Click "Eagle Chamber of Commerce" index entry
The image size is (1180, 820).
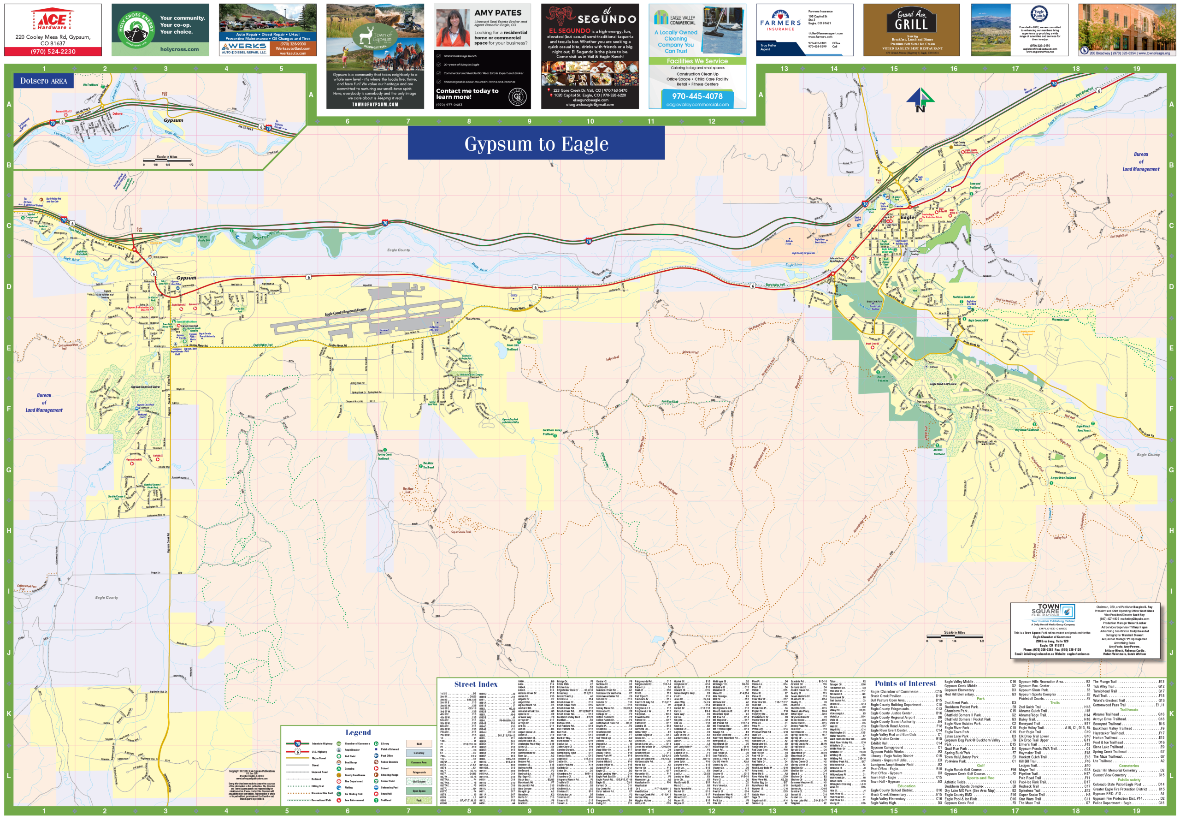(906, 692)
